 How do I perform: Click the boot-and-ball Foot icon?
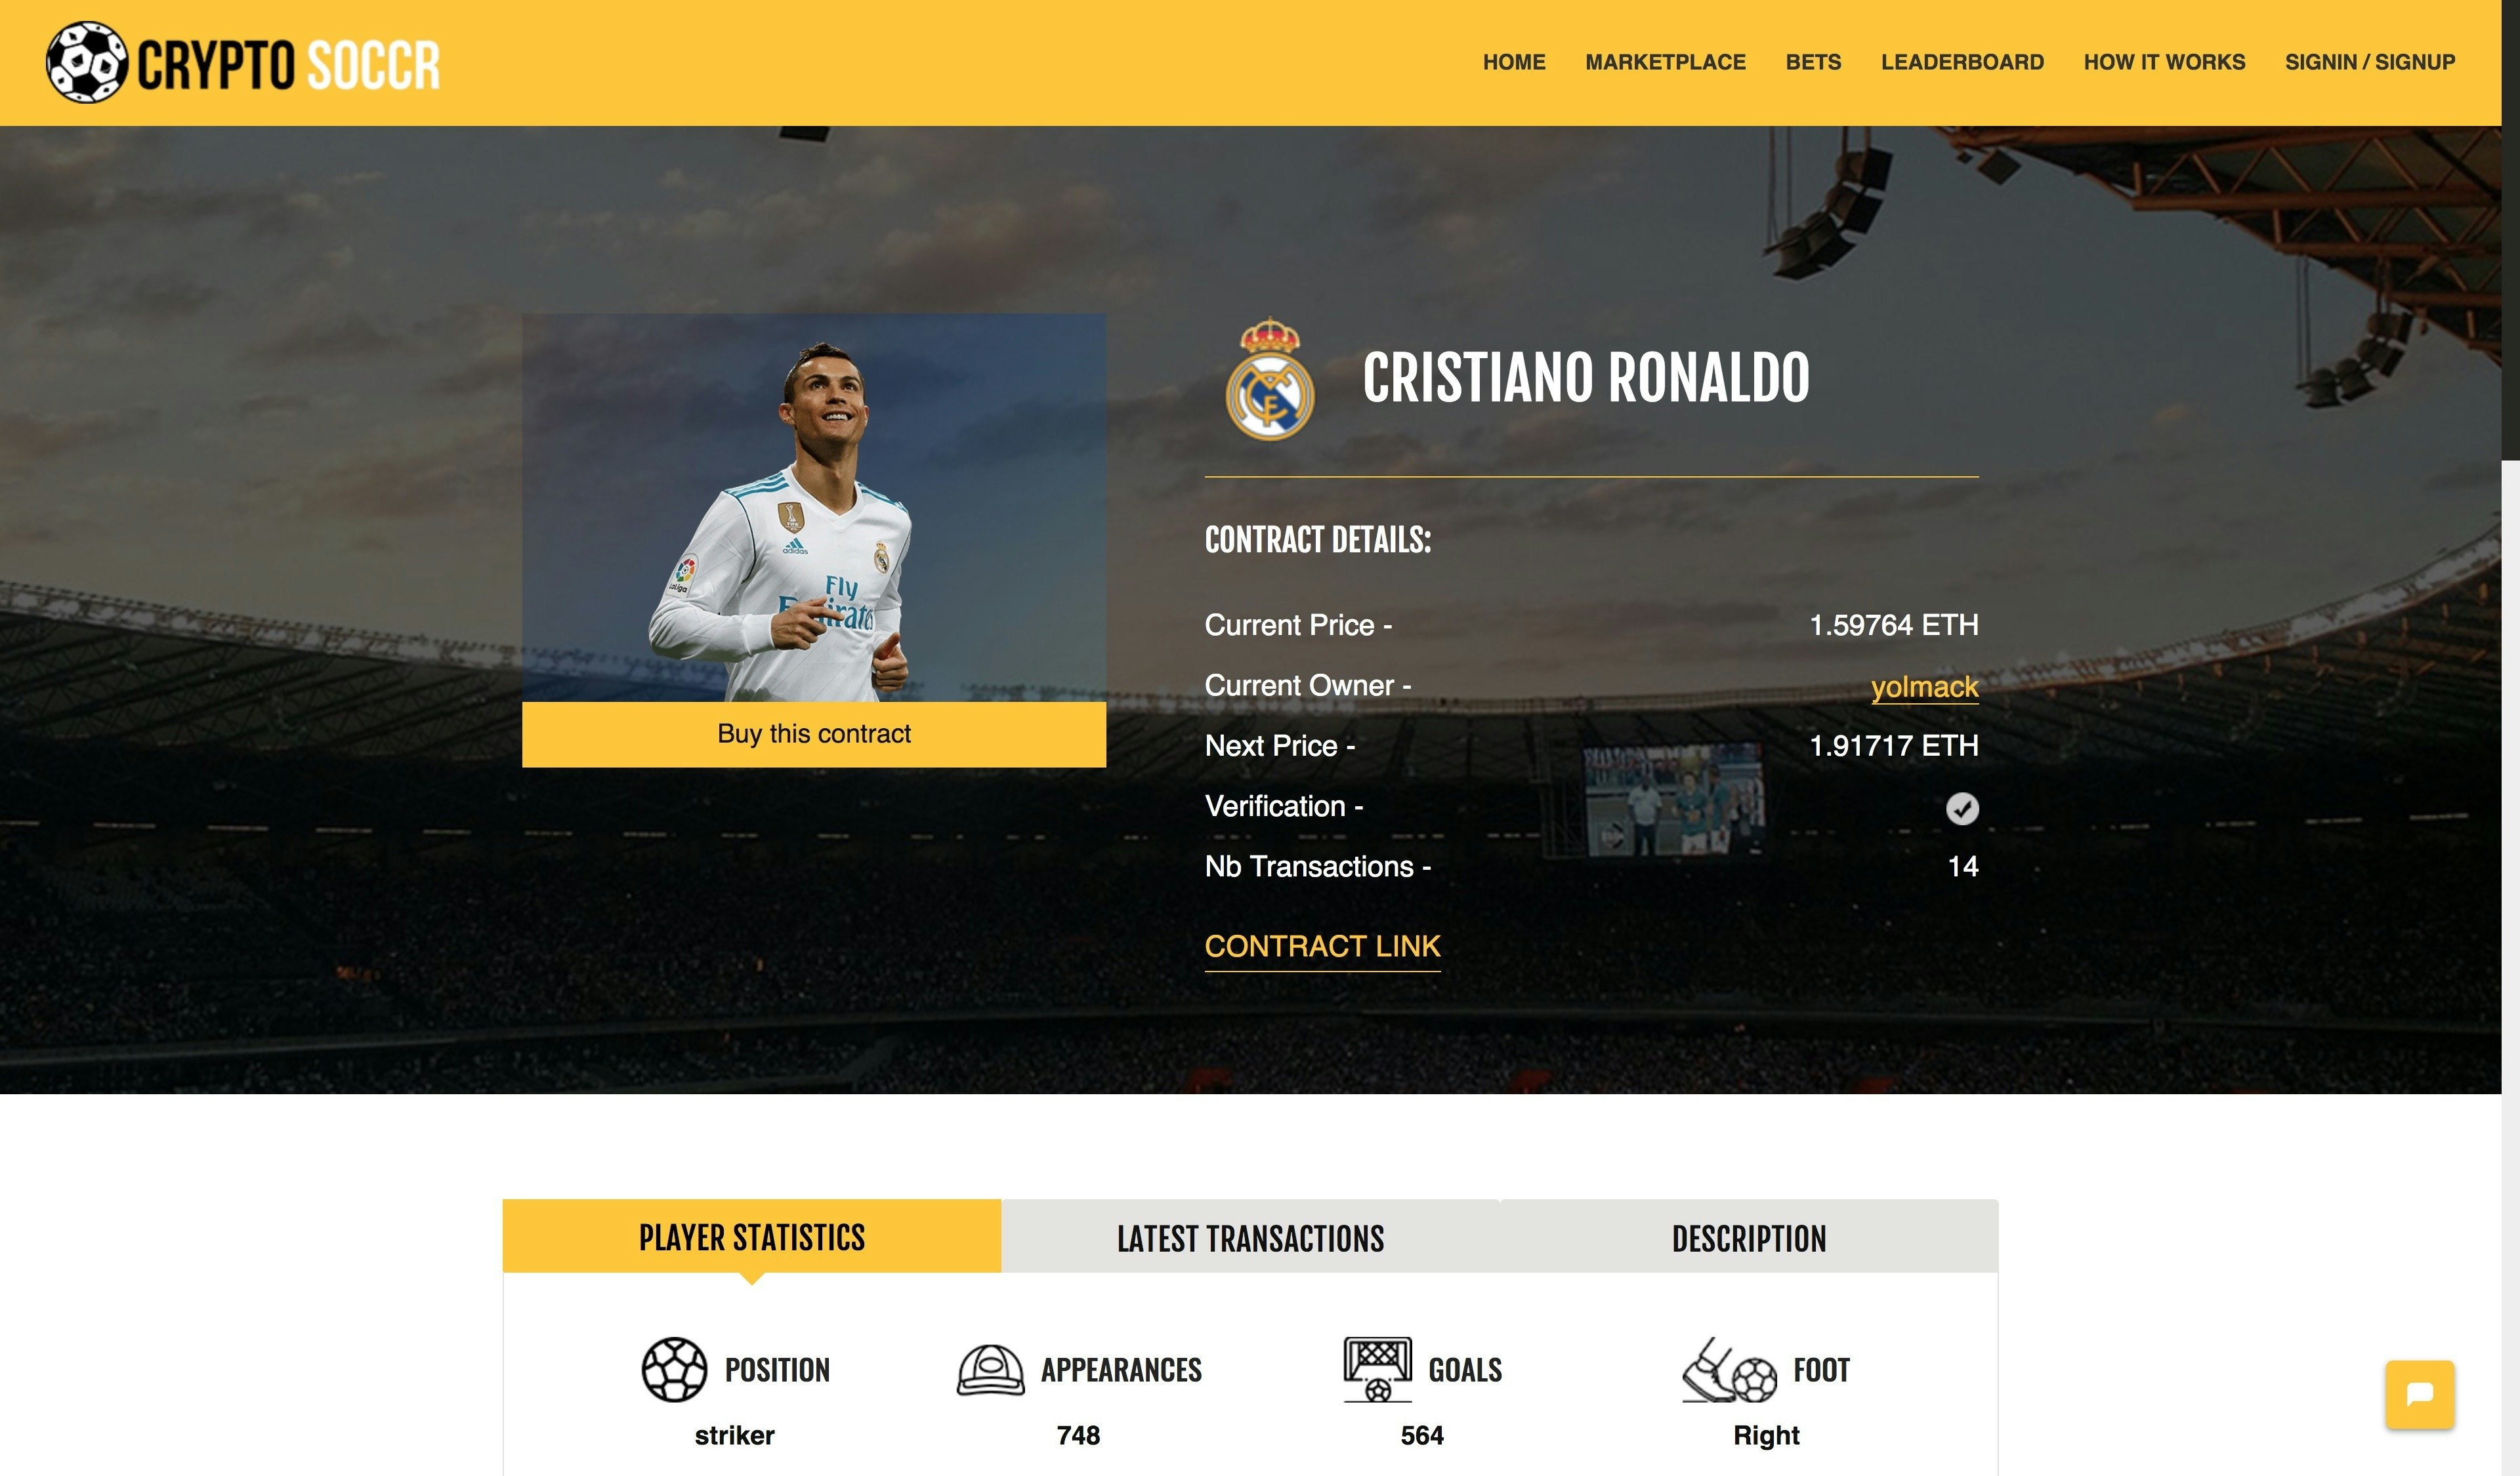click(1729, 1371)
